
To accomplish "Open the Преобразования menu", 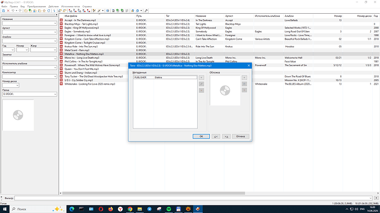I will [x=36, y=7].
